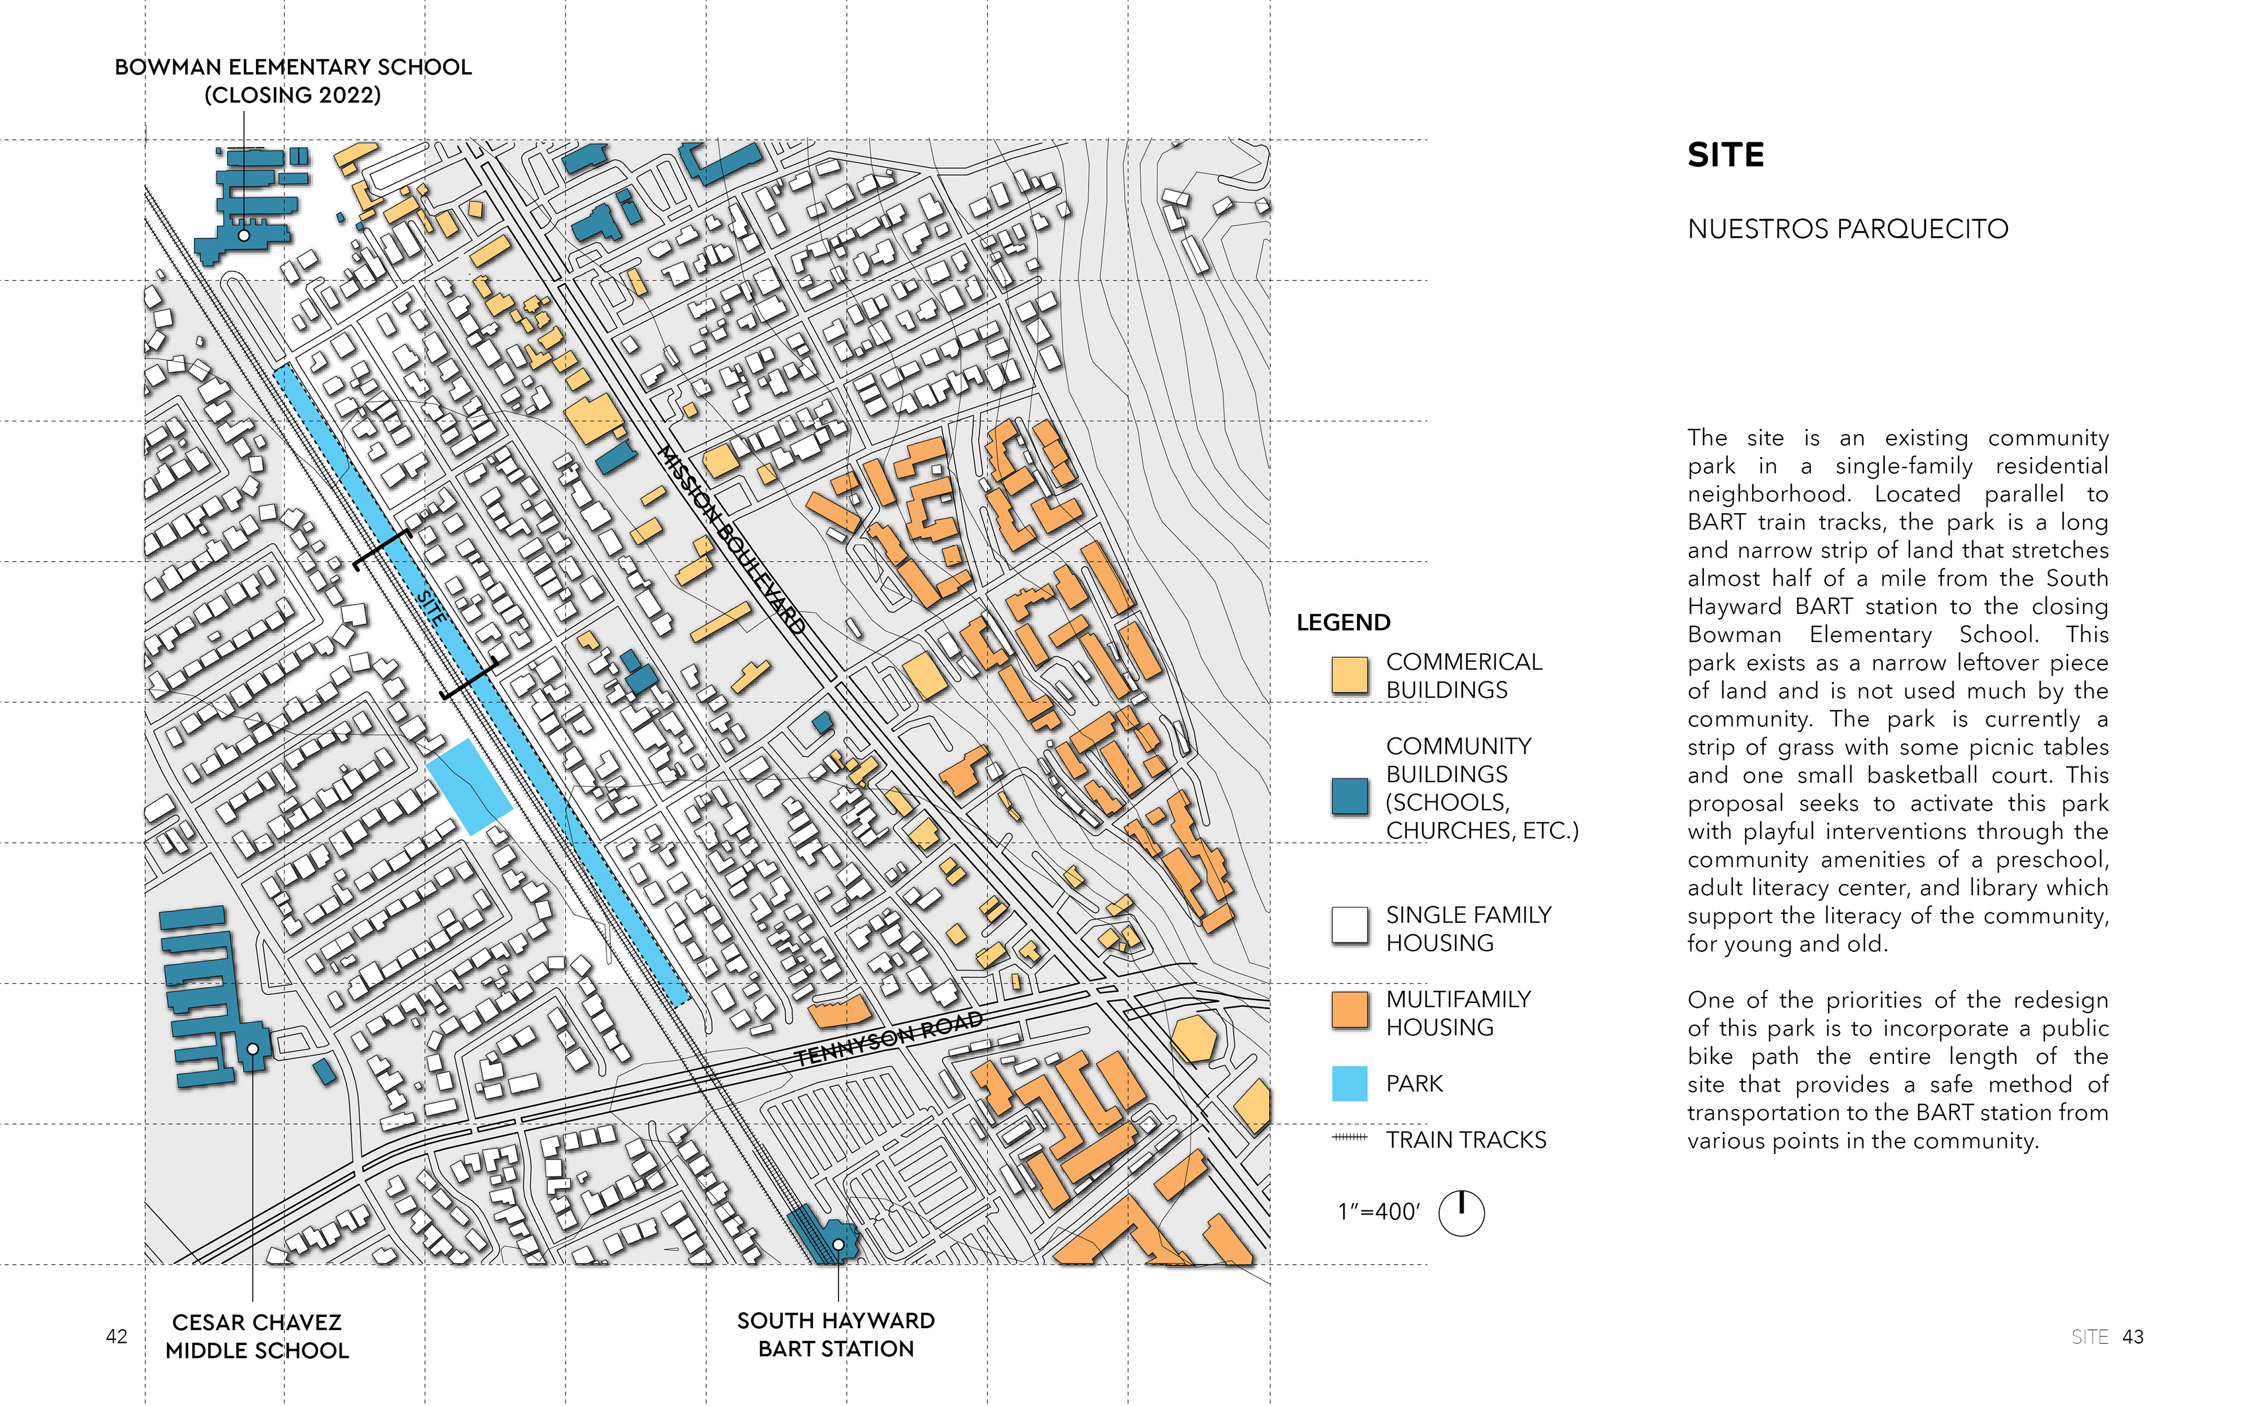2250x1406 pixels.
Task: Click the COMMERICAL BUILDINGS legend text
Action: tap(1464, 676)
